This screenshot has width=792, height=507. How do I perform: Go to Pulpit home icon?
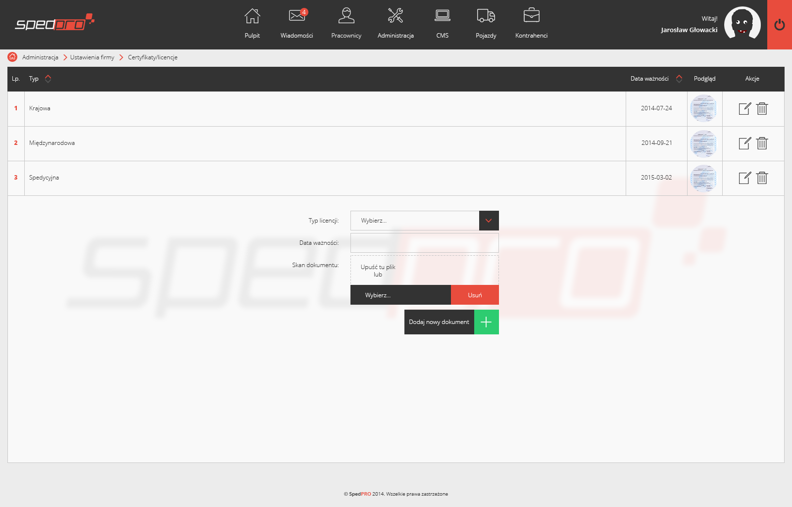click(x=252, y=16)
